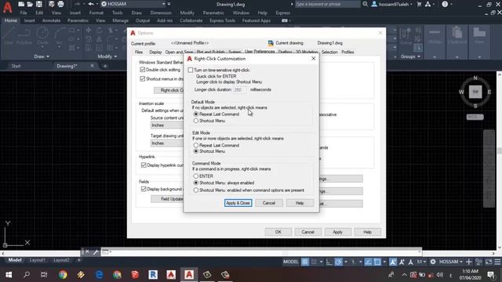Click the Open file icon in quick access toolbar

(30, 4)
